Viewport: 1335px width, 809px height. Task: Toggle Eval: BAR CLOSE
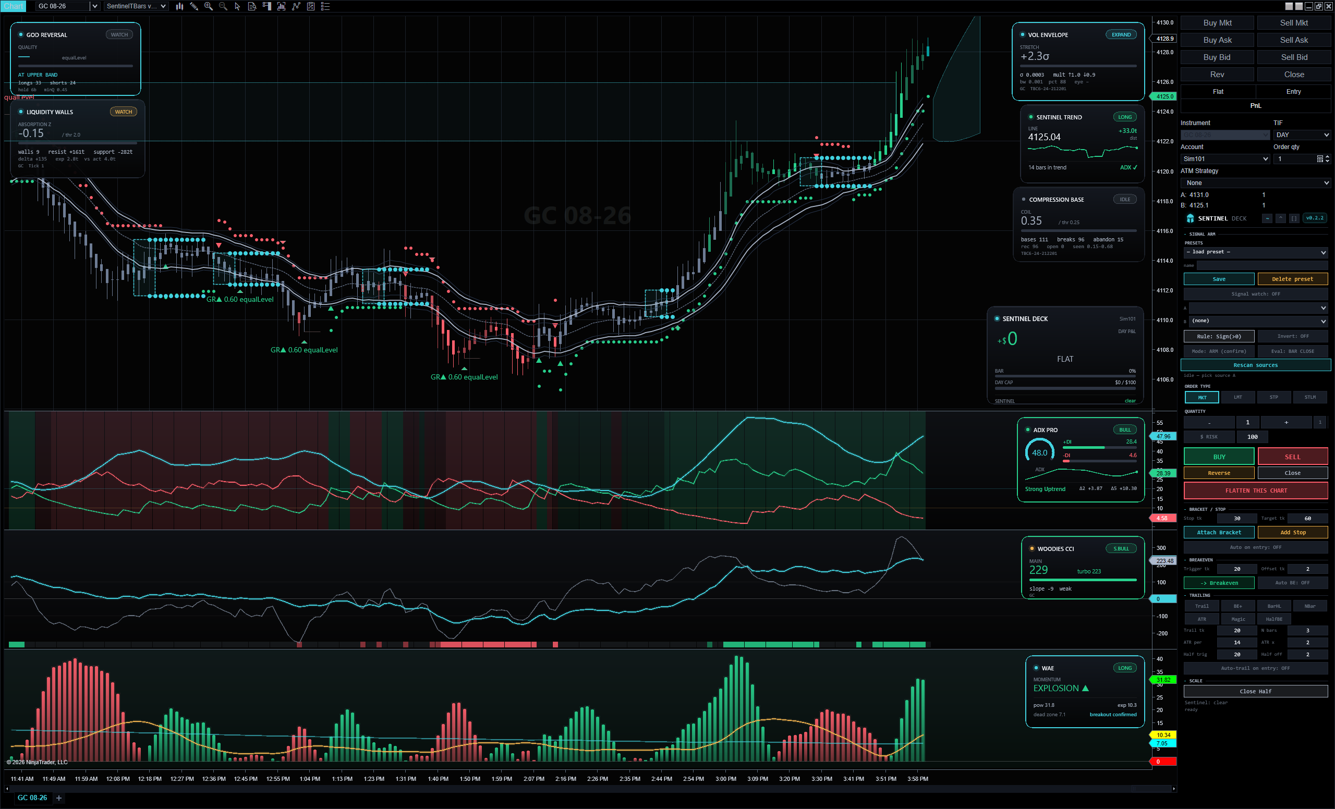click(x=1292, y=351)
